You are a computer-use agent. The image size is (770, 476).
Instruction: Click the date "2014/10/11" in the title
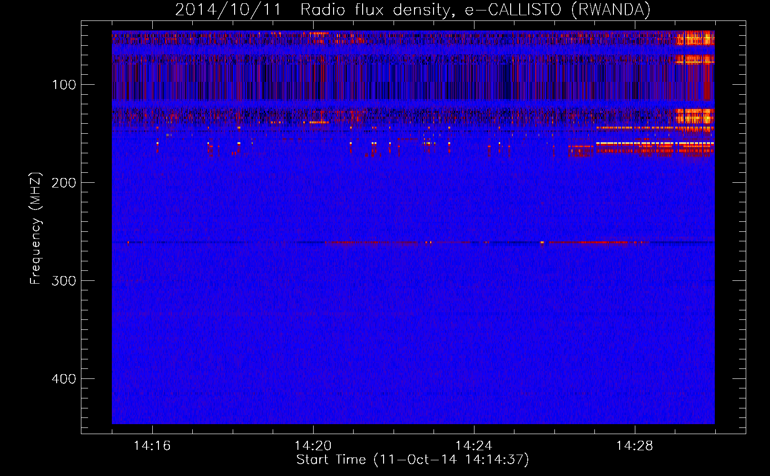228,10
